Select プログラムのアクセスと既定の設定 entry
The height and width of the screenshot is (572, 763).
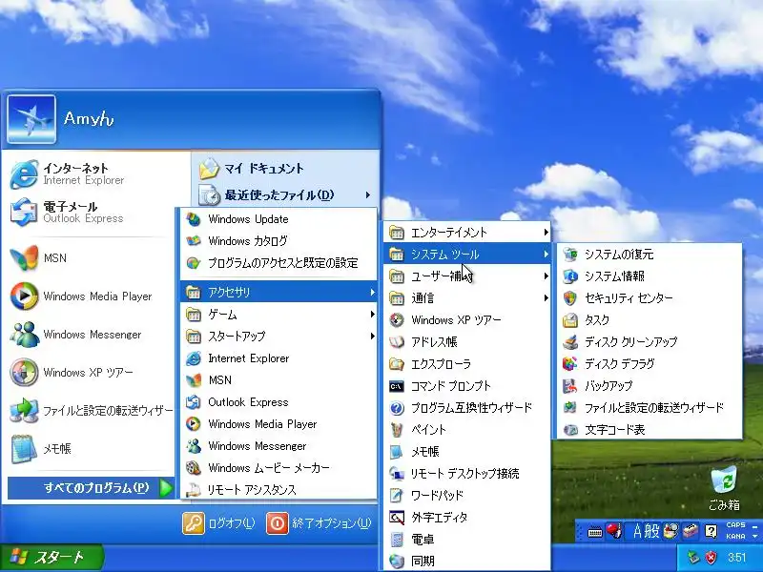coord(278,263)
